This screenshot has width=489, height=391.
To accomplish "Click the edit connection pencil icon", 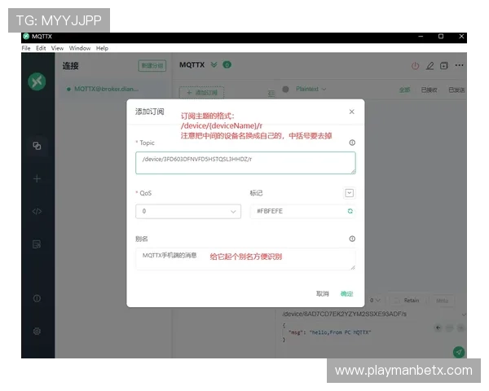I will [x=430, y=65].
